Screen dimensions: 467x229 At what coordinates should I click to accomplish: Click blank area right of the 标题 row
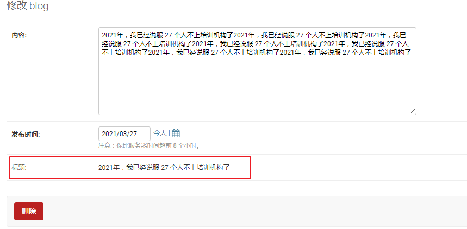[357, 168]
